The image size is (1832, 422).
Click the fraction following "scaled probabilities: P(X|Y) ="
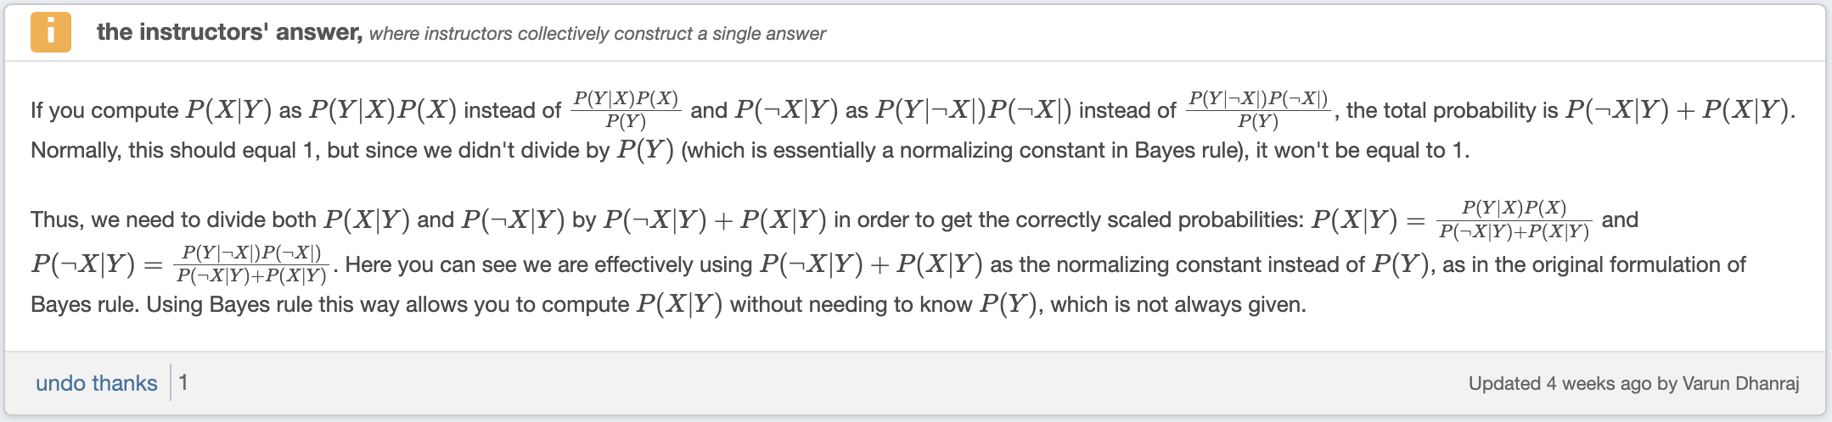pos(1514,220)
